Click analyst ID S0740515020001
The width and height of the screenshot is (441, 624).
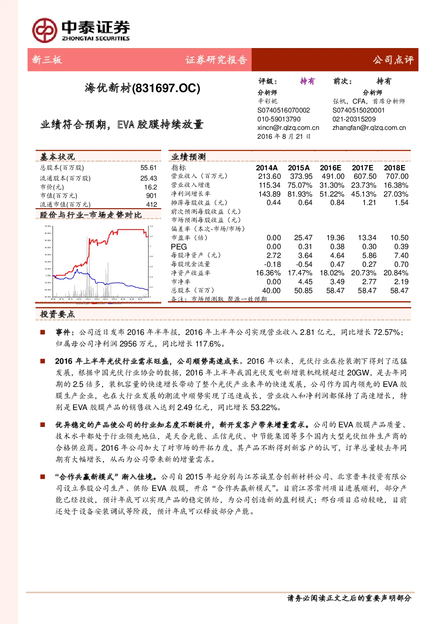(359, 110)
